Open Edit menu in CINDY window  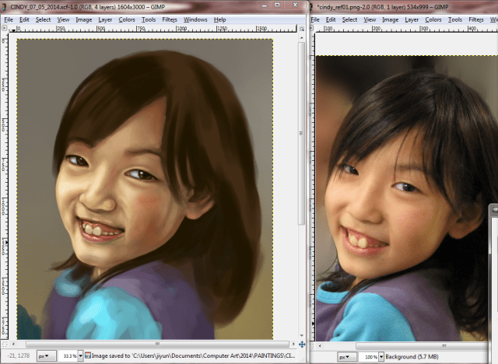click(24, 19)
